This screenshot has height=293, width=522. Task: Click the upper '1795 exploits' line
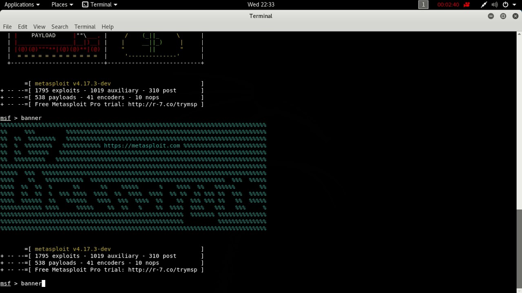pos(102,90)
